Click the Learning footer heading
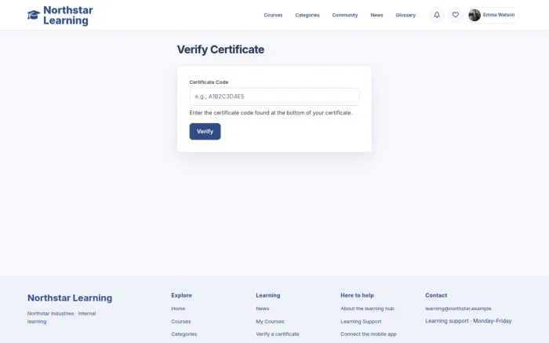The height and width of the screenshot is (343, 549). [x=268, y=295]
